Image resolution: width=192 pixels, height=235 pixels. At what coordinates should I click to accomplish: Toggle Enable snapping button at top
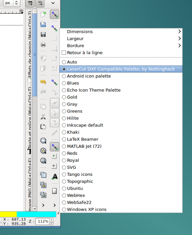(x=55, y=14)
